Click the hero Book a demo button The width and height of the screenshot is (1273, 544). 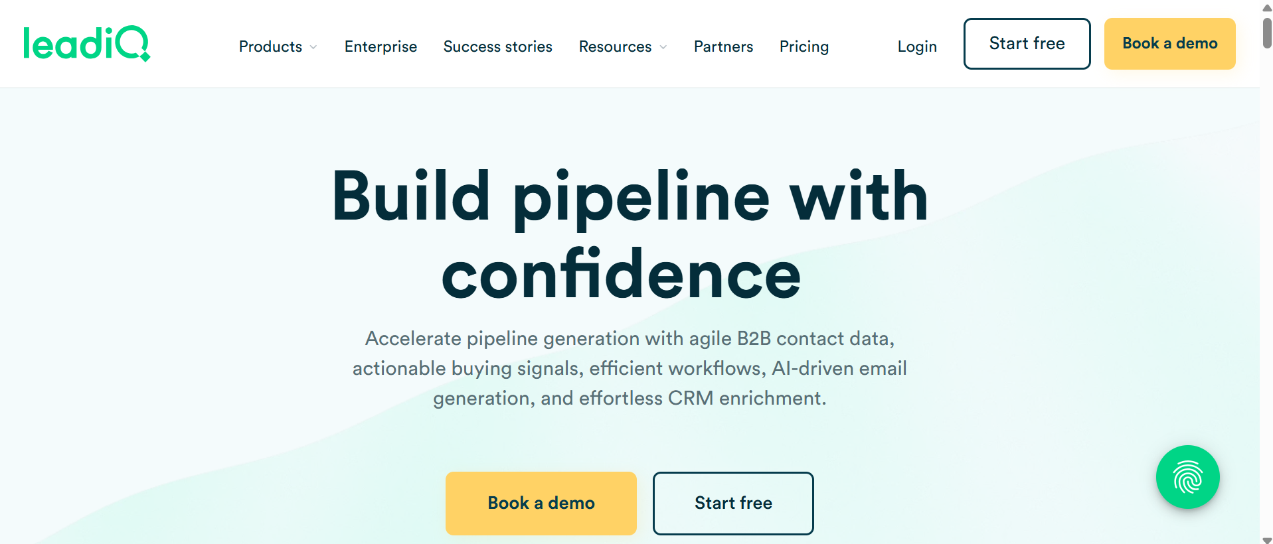coord(541,503)
